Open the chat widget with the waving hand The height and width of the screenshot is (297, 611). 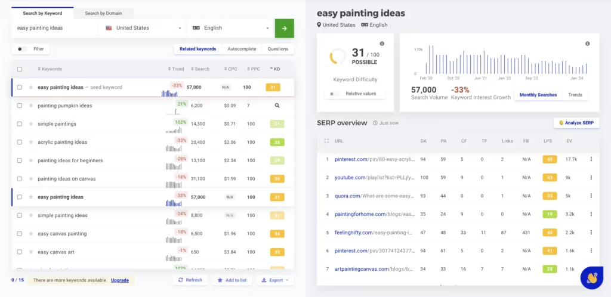coord(592,278)
